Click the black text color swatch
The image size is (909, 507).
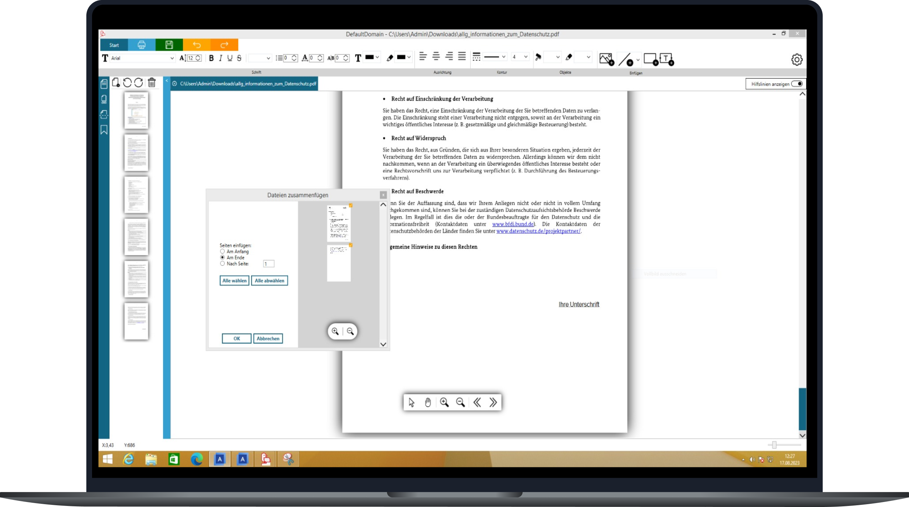click(370, 57)
